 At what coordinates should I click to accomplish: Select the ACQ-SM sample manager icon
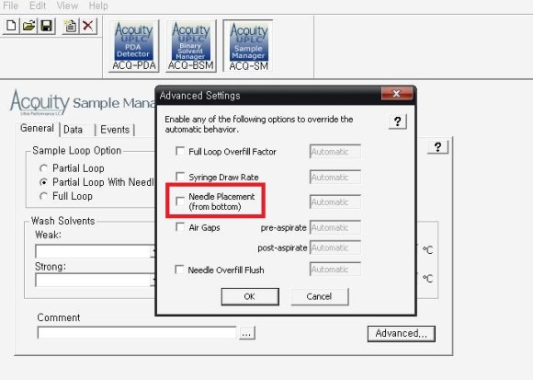coord(248,46)
